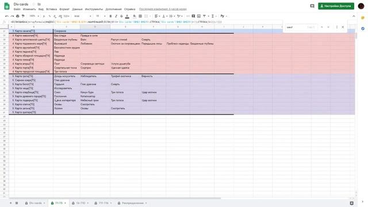Screen dimensions: 368x207
Task: Switch to Div cards sheet tab
Action: coord(34,203)
